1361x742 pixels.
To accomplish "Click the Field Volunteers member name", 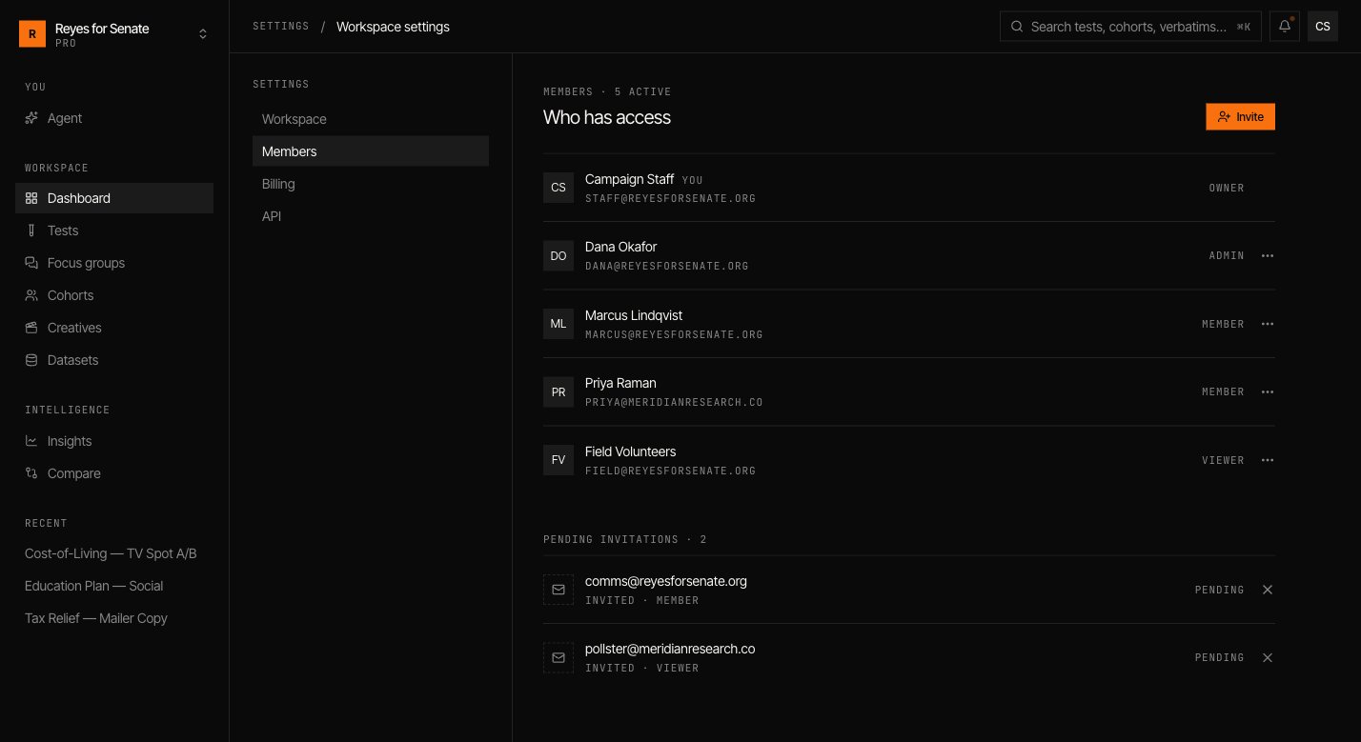I will 630,451.
